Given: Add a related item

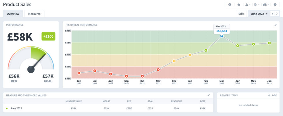Looking at the screenshot, I should [x=272, y=95].
